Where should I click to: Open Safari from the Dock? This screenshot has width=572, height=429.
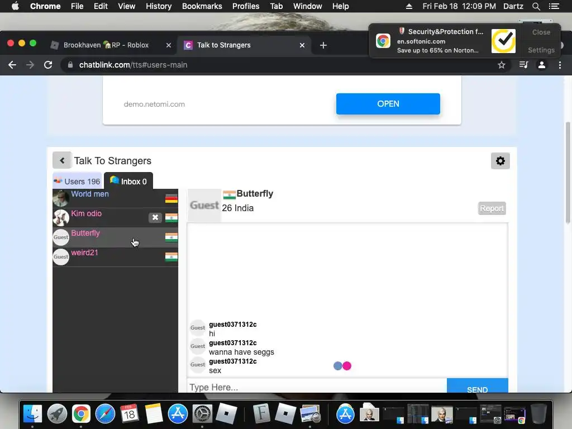105,414
